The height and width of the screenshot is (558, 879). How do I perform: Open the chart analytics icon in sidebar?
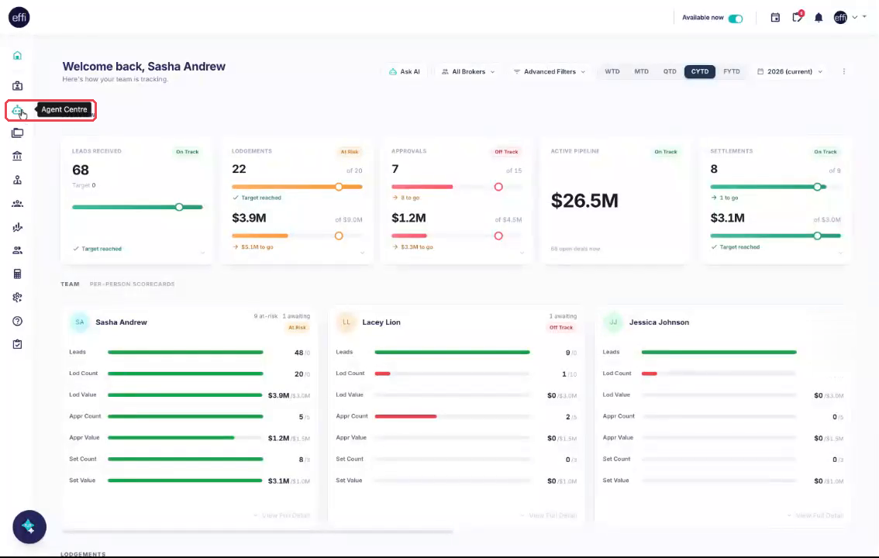coord(17,227)
